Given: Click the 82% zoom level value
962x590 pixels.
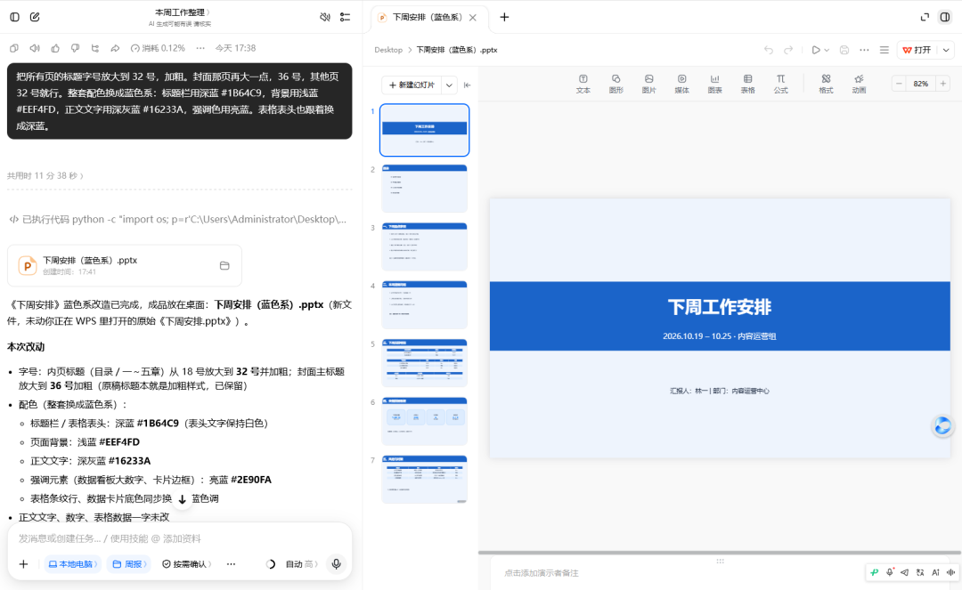Looking at the screenshot, I should 921,84.
